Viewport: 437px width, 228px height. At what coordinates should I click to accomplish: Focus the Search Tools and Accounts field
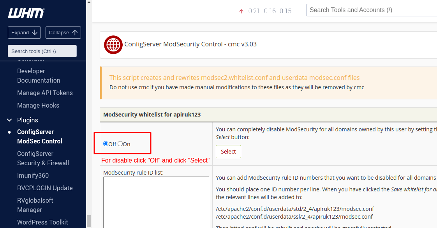pyautogui.click(x=372, y=10)
